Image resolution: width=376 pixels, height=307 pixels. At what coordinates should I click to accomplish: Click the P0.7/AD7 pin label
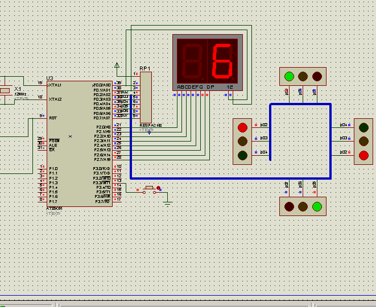point(102,118)
